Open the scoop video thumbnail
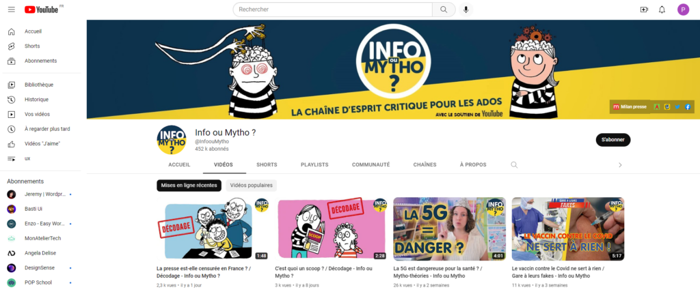The width and height of the screenshot is (700, 292). pyautogui.click(x=332, y=229)
